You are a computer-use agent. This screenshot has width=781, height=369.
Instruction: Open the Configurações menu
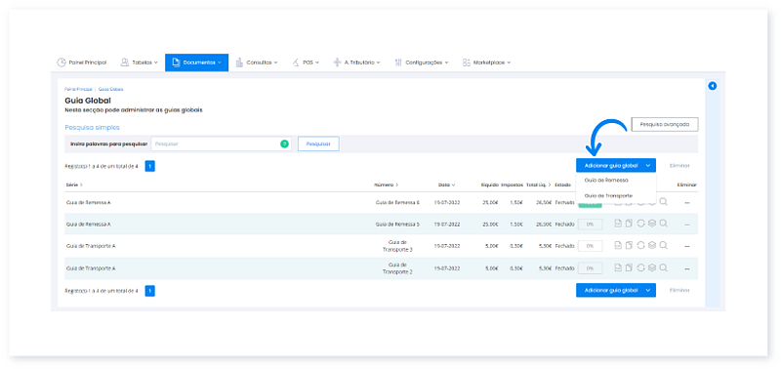[422, 62]
